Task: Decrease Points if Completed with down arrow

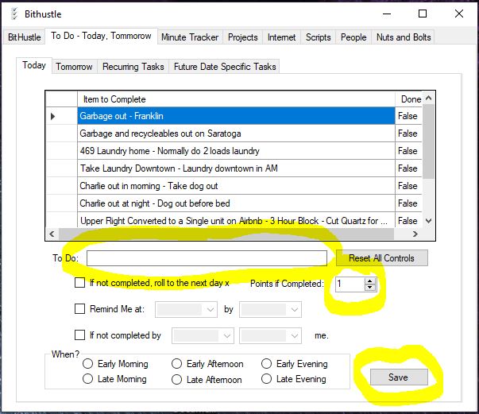Action: 370,288
